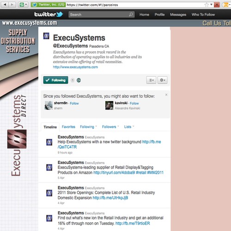This screenshot has width=231, height=231.
Task: Open Who To Follow menu item
Action: (x=203, y=14)
